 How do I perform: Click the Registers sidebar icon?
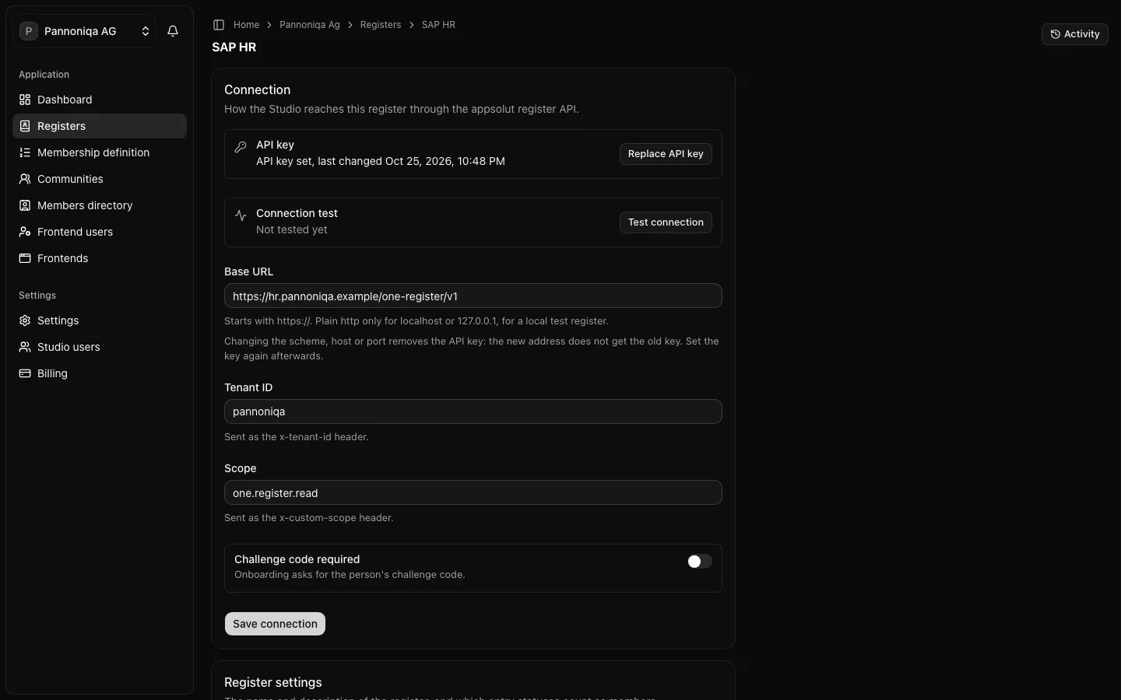pos(25,126)
